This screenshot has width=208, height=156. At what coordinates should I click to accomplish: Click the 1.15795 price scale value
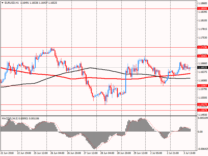tap(203, 89)
